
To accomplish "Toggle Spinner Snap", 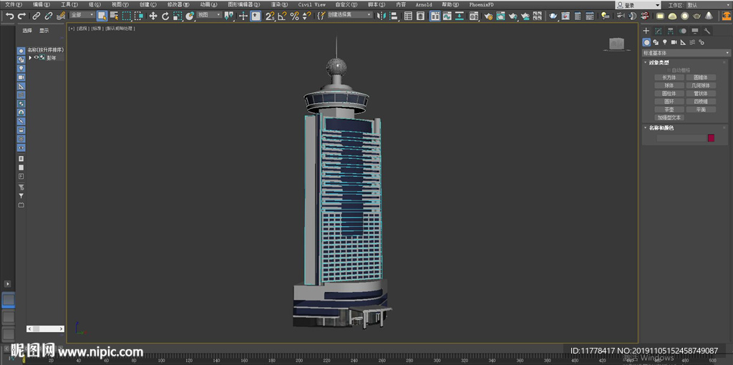I will coord(306,16).
